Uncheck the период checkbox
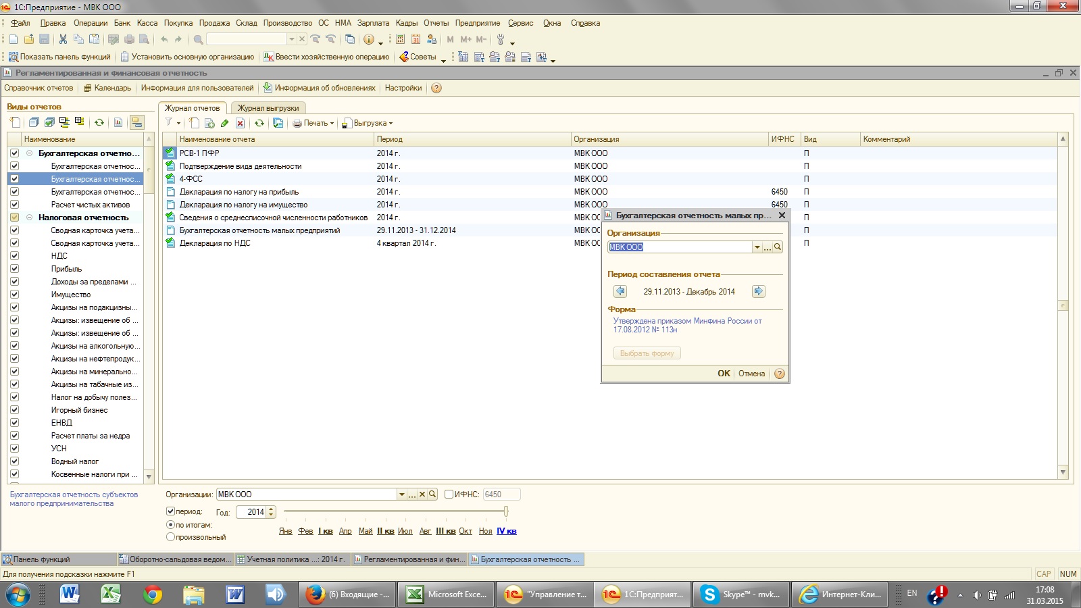Screen dimensions: 1081x608 point(170,511)
